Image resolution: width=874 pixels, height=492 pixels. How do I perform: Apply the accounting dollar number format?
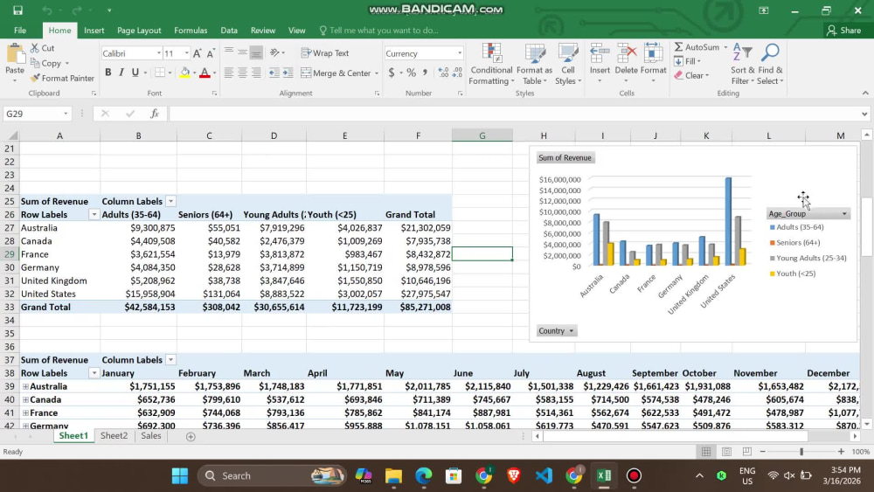pos(392,73)
